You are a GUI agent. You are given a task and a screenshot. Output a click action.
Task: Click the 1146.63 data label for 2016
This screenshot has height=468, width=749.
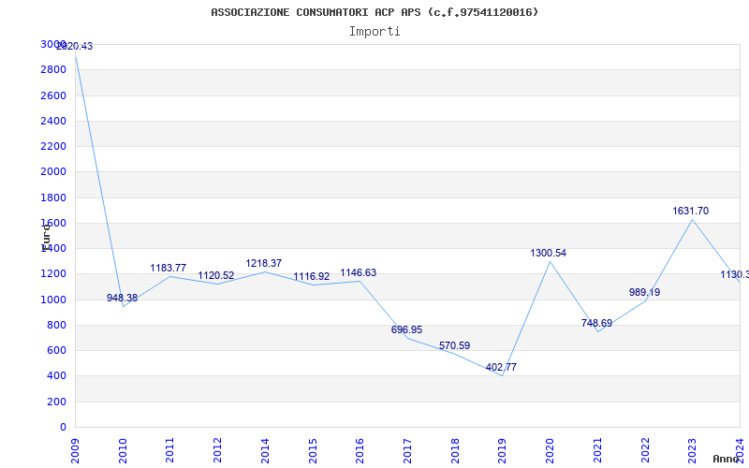point(359,272)
